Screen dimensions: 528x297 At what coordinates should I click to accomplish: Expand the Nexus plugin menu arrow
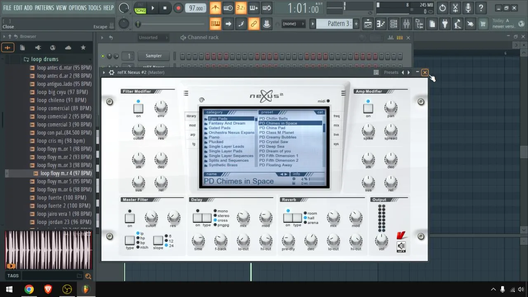pyautogui.click(x=104, y=72)
